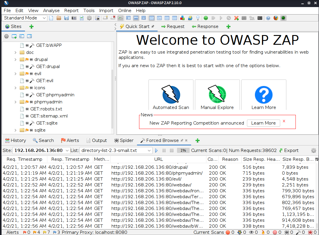Screen dimensions: 319x235
Task: Expand the sqlite folder in Sites tree
Action: click(x=16, y=130)
